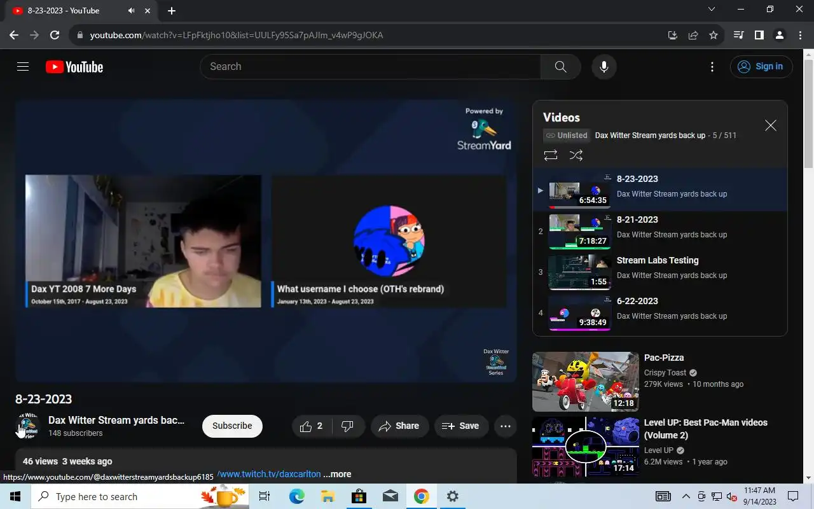Open a new browser tab
814x509 pixels.
[172, 11]
